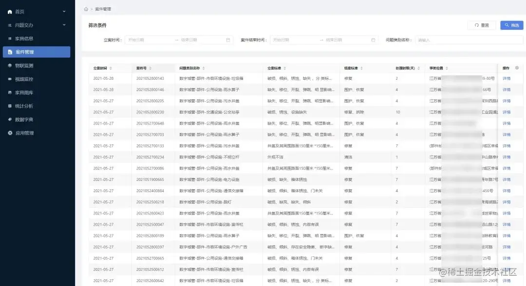Click the 家具图库 picture icon in sidebar

coord(10,92)
